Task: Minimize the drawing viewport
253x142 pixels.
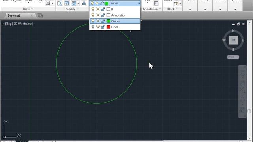Action: 233,24
